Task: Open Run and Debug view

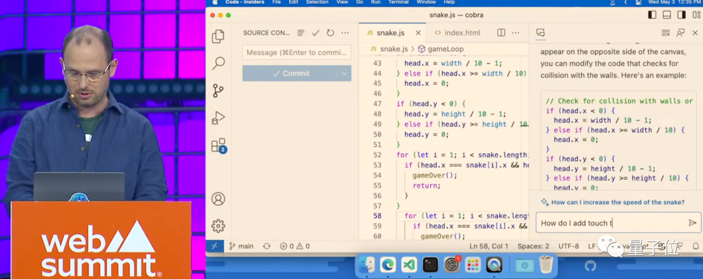Action: 219,118
